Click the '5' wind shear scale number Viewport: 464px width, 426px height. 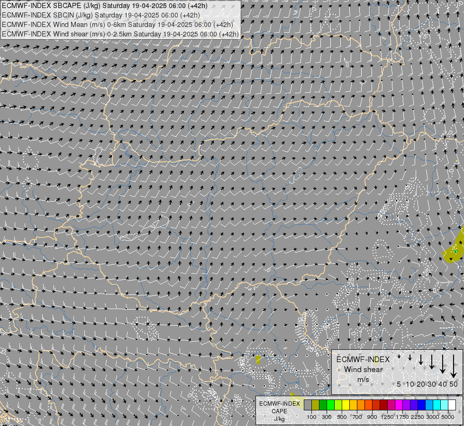[x=399, y=384]
